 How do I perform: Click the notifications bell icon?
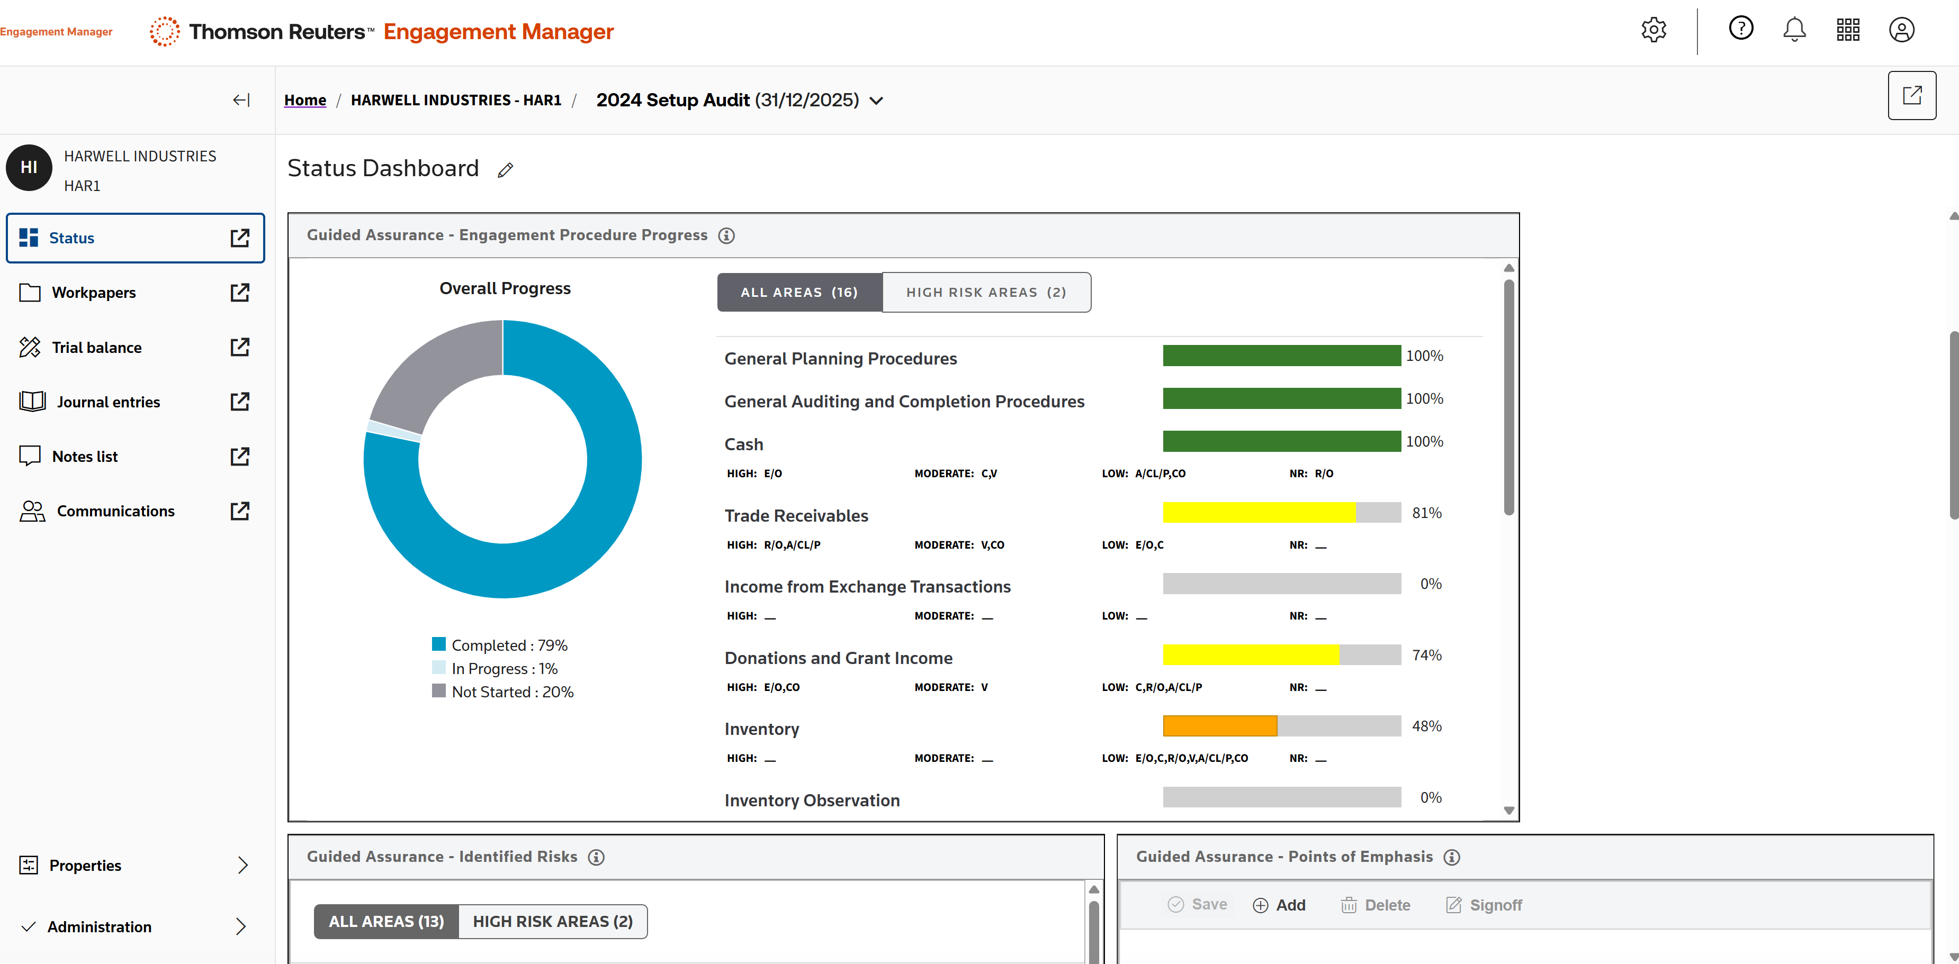tap(1794, 30)
